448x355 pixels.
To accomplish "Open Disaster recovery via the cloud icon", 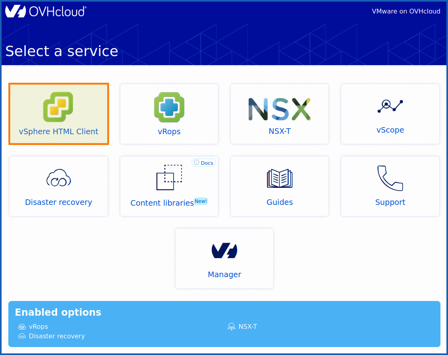I will (x=58, y=178).
